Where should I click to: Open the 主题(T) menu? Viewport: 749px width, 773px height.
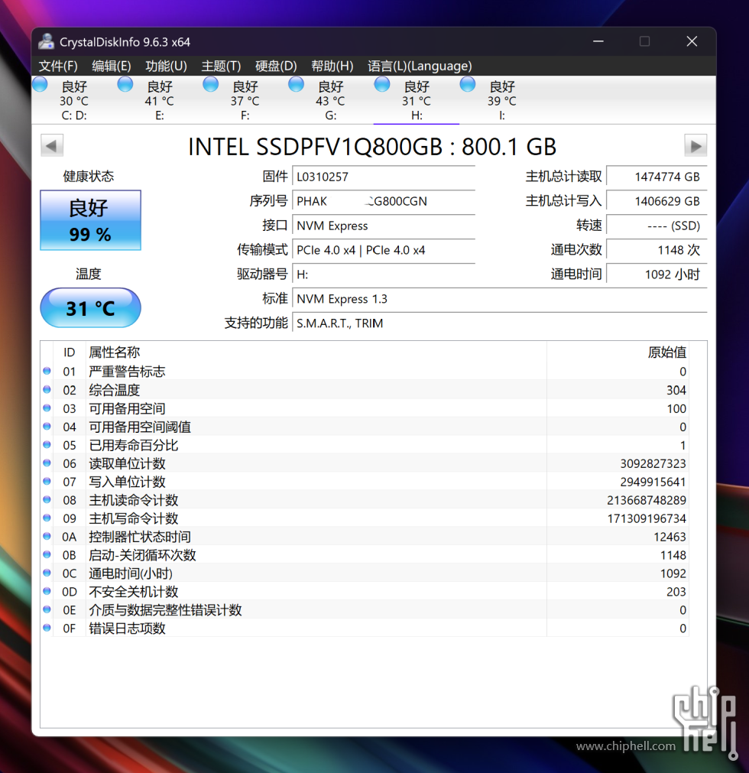pyautogui.click(x=221, y=66)
